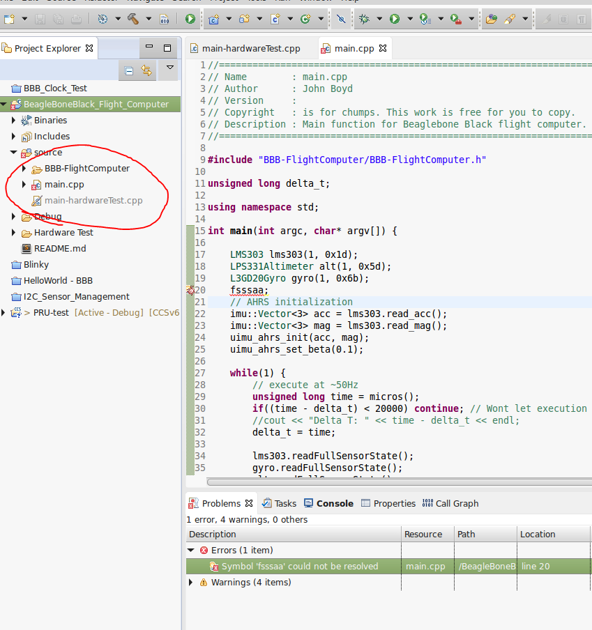Expand the Includes tree node

coord(13,136)
